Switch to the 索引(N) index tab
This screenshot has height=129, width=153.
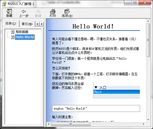click(x=27, y=24)
